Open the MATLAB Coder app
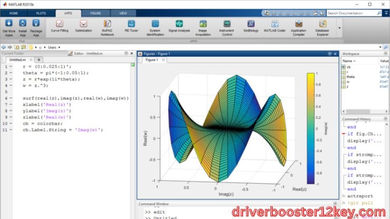The width and height of the screenshot is (390, 219). (275, 26)
